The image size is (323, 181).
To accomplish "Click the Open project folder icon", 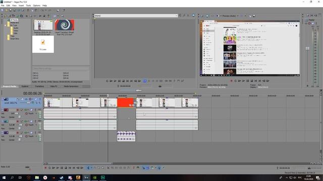I will 7,10.
